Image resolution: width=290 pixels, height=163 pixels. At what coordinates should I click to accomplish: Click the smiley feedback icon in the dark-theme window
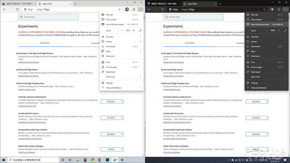tap(279, 9)
